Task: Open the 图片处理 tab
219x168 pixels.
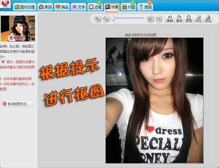Action: coord(25,7)
